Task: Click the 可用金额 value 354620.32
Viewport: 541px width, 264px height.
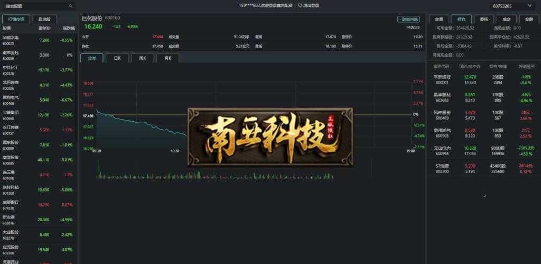Action: pyautogui.click(x=465, y=28)
